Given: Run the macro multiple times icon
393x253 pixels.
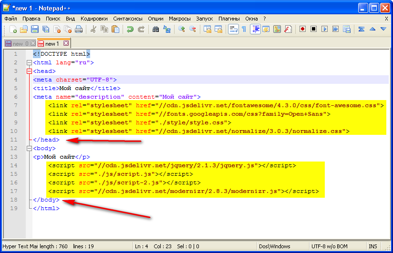Looking at the screenshot, I should tap(335, 30).
